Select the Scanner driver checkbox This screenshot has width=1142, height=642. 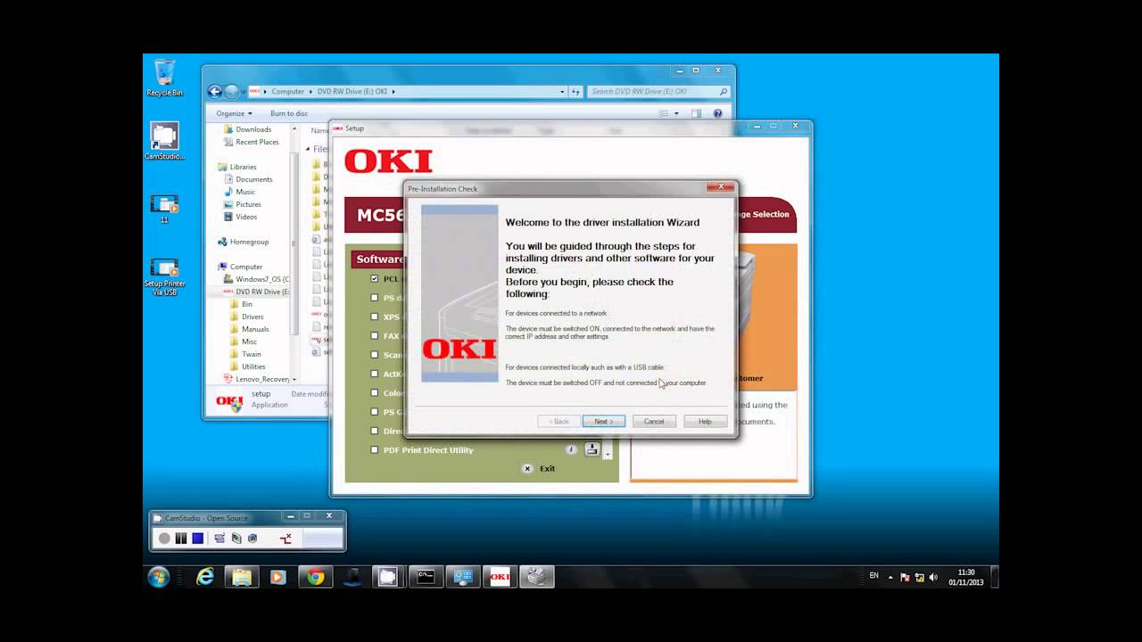(375, 355)
